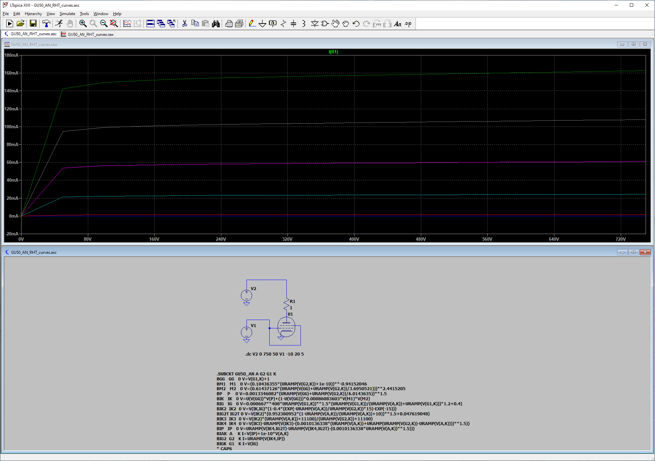
Task: Click the BIAK A K I=V(IP) line
Action: pyautogui.click(x=253, y=433)
